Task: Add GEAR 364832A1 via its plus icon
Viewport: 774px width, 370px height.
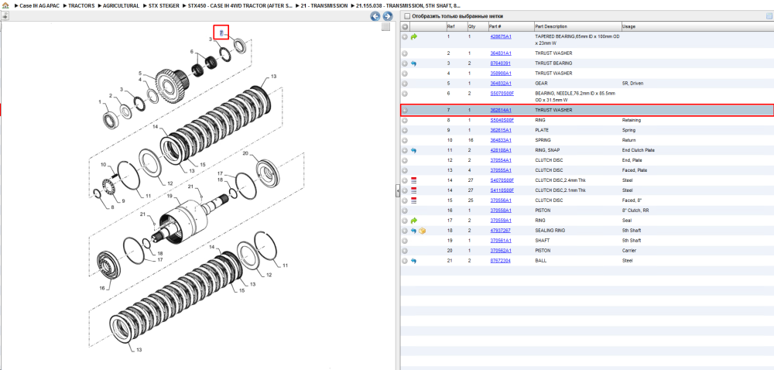Action: (x=405, y=84)
